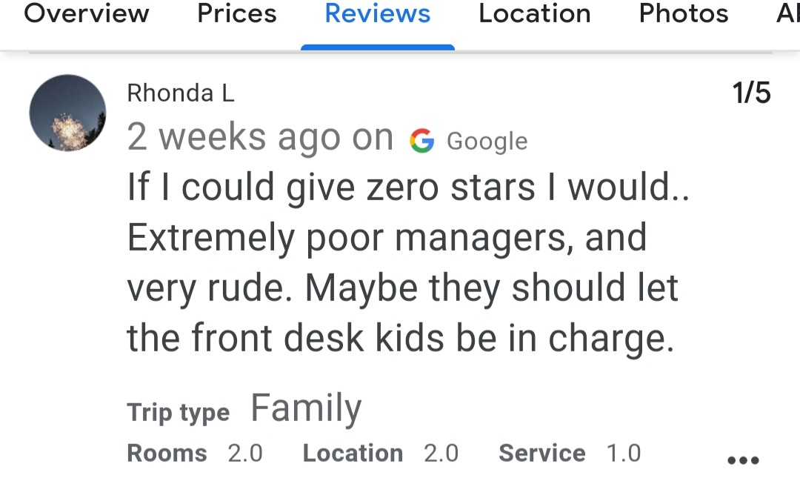This screenshot has height=504, width=800.
Task: Click the reviewer name Rhonda L
Action: [180, 92]
